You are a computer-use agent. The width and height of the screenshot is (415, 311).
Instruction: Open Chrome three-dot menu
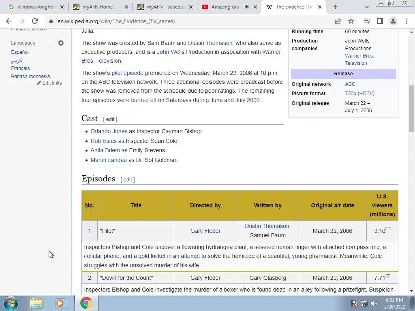point(406,21)
